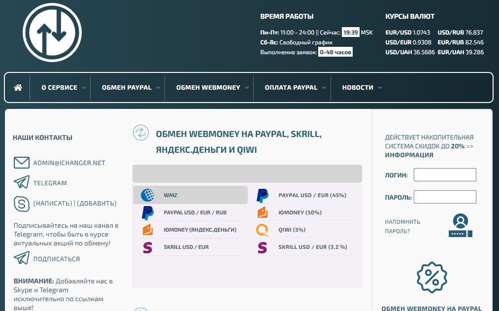Click the site logo with arrows
The height and width of the screenshot is (311, 499).
point(52,33)
